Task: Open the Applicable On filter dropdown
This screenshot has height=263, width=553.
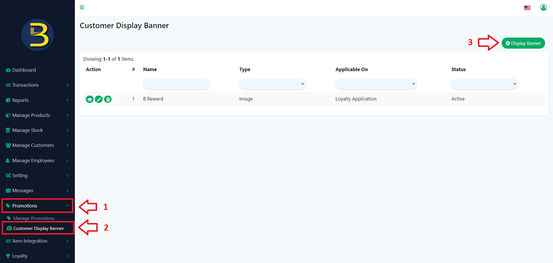Action: [376, 84]
